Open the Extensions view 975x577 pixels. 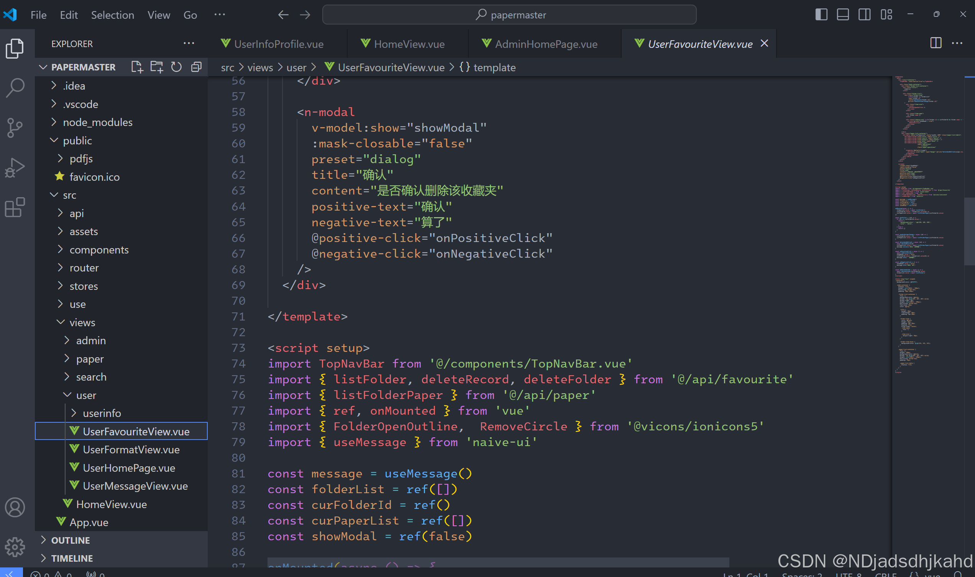pos(15,207)
